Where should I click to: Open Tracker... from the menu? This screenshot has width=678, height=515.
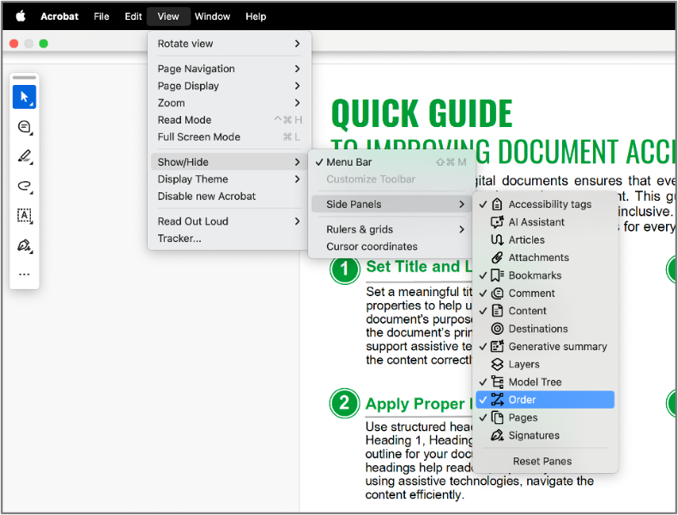coord(229,239)
